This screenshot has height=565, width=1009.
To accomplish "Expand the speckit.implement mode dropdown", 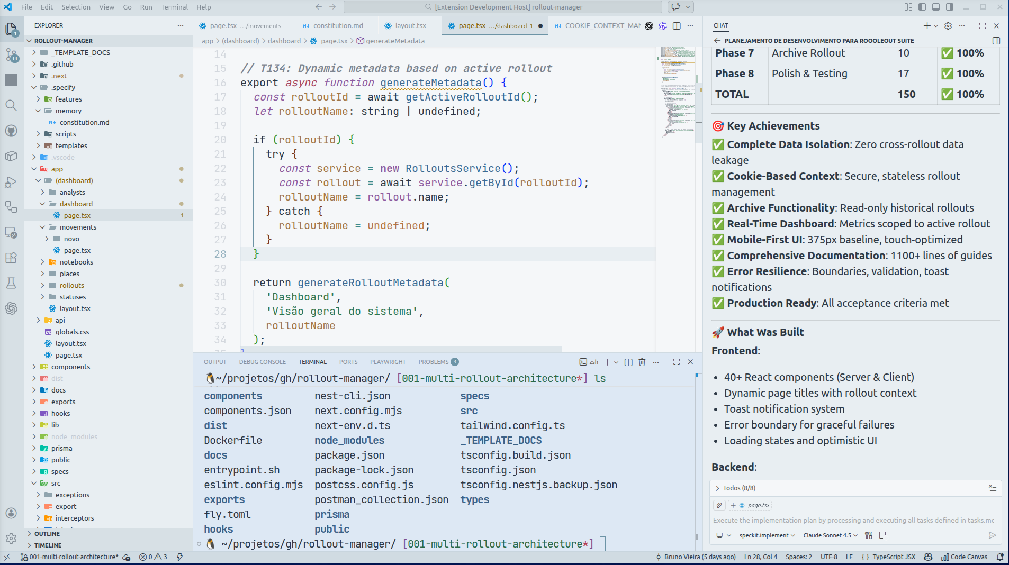I will (767, 535).
